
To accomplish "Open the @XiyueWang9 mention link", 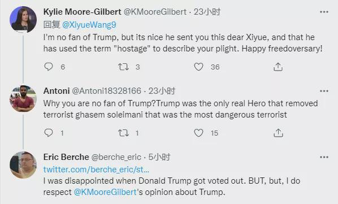I will click(x=89, y=25).
